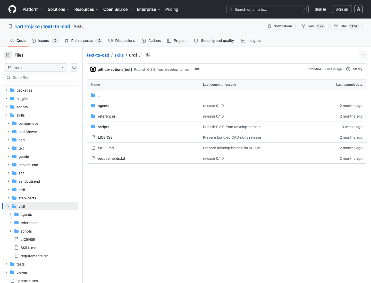The height and width of the screenshot is (283, 371).
Task: Open the viewer folder in tree
Action: pyautogui.click(x=22, y=272)
